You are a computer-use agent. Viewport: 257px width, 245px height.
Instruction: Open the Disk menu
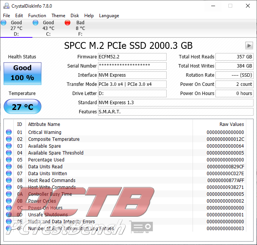[75, 16]
